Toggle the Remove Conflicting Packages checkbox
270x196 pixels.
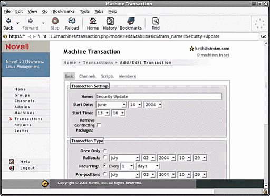pyautogui.click(x=99, y=125)
